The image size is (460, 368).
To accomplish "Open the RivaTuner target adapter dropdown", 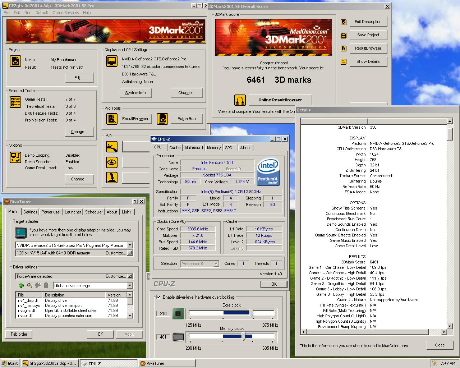I will 130,245.
